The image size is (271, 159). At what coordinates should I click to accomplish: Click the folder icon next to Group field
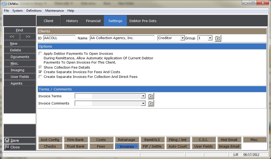218,38
